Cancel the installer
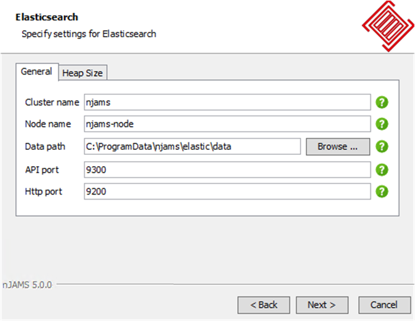The height and width of the screenshot is (321, 415). pyautogui.click(x=384, y=305)
